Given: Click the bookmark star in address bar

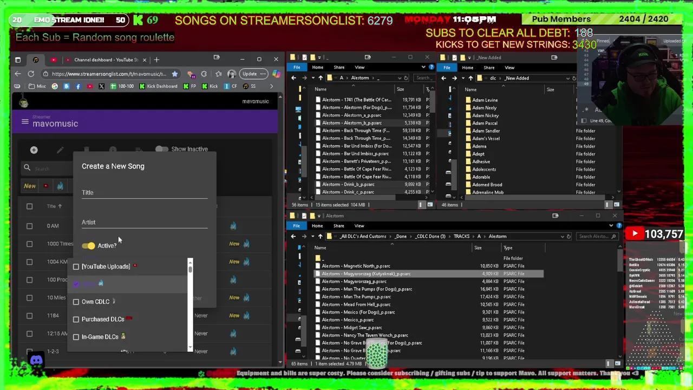Looking at the screenshot, I should pos(174,74).
